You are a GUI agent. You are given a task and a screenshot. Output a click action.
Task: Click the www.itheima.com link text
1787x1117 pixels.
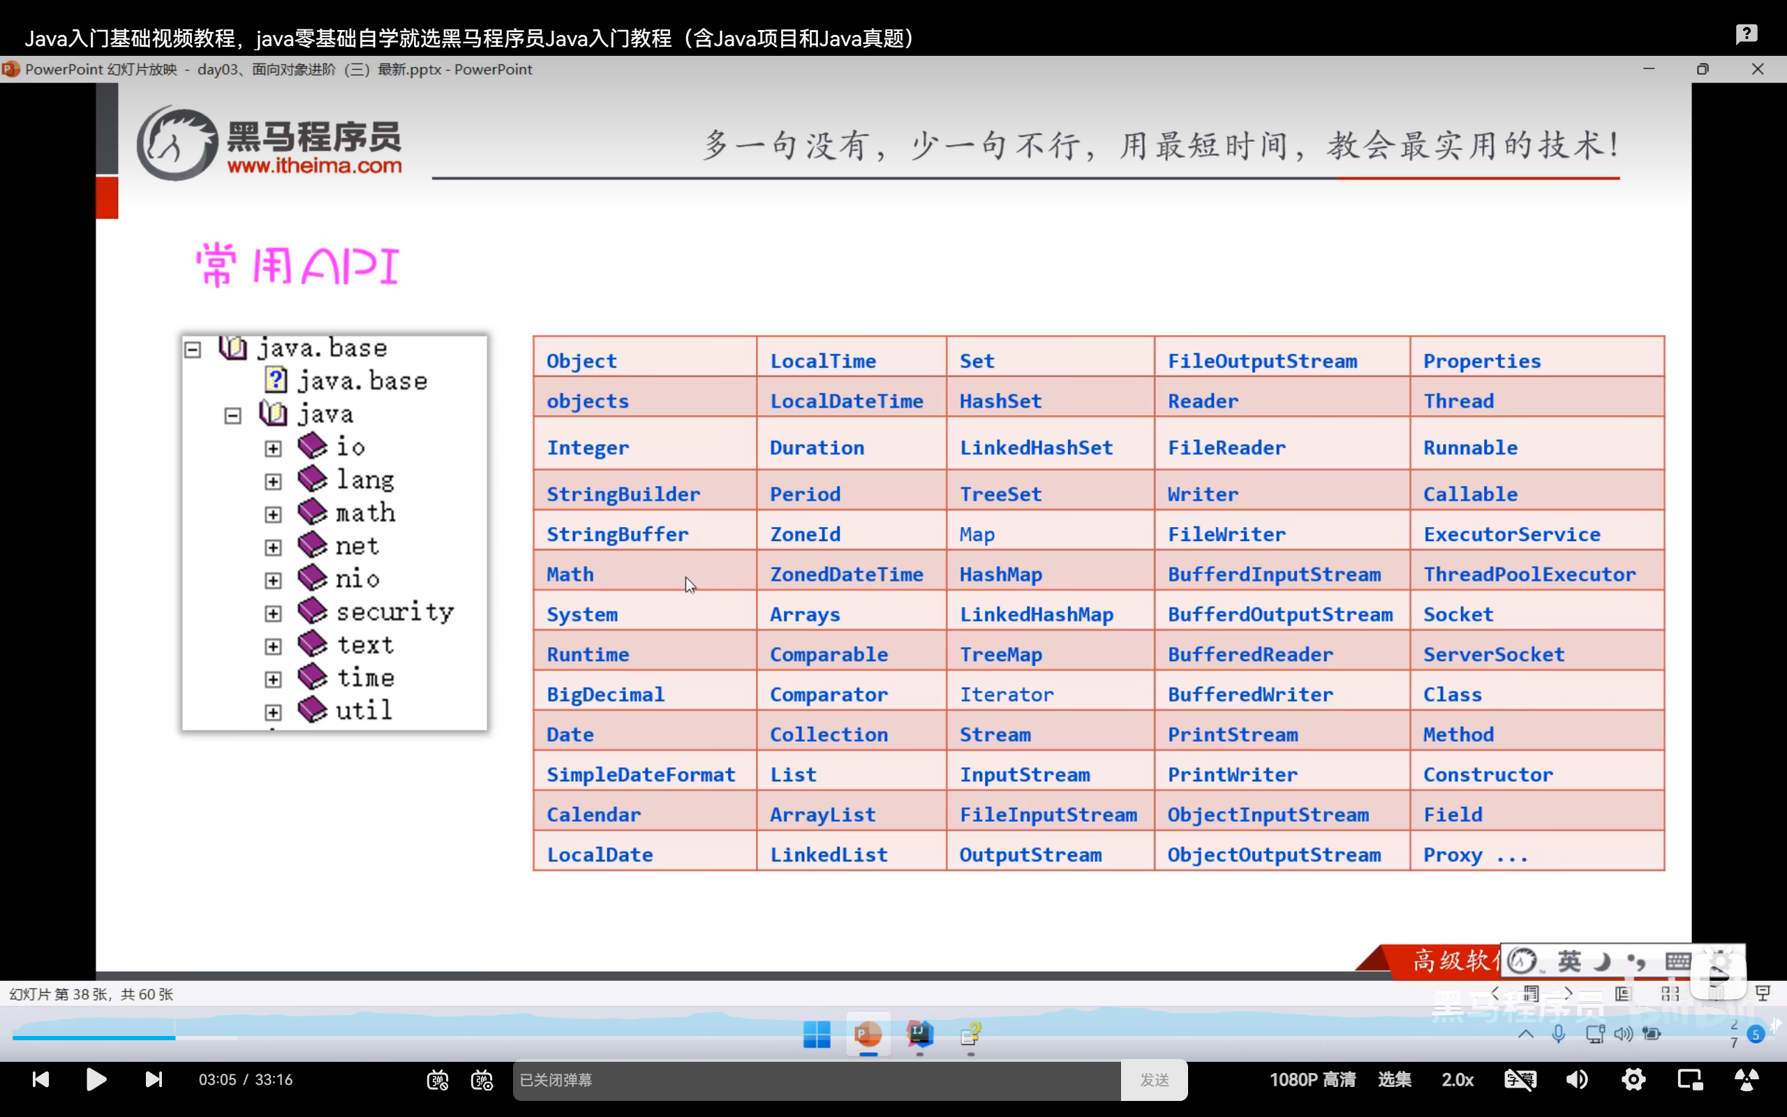point(315,165)
